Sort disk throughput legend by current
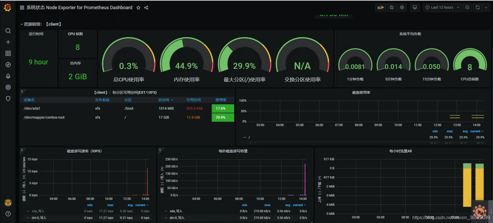Viewport: 493px width, 223px height. pyautogui.click(x=299, y=205)
